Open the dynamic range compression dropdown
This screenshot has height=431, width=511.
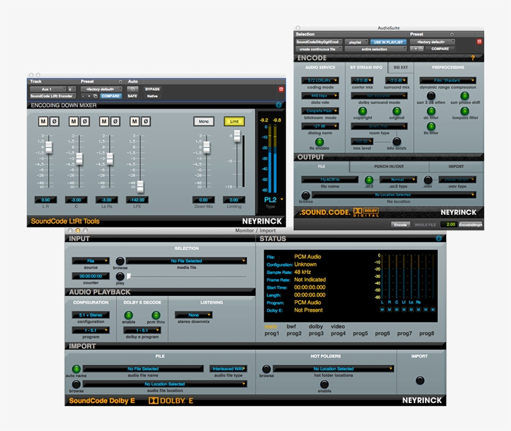point(447,80)
